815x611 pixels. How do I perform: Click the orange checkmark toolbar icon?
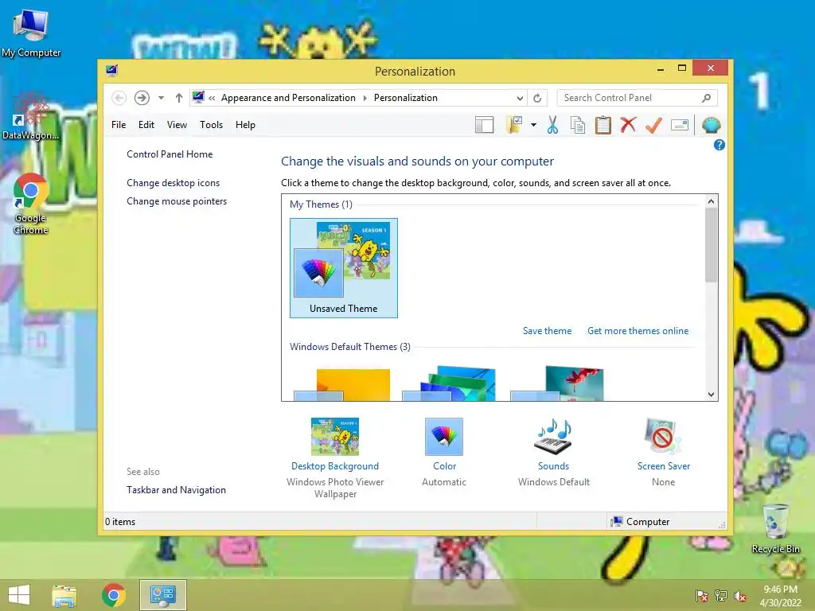coord(654,125)
